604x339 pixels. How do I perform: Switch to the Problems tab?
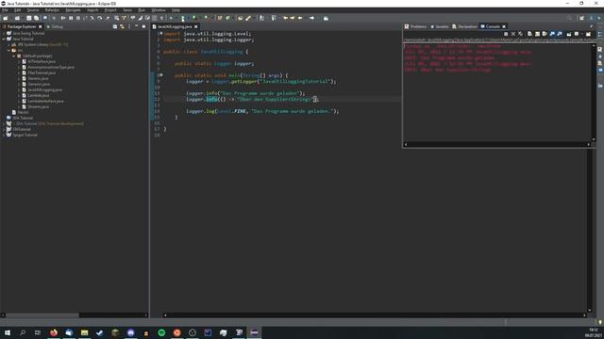(415, 26)
